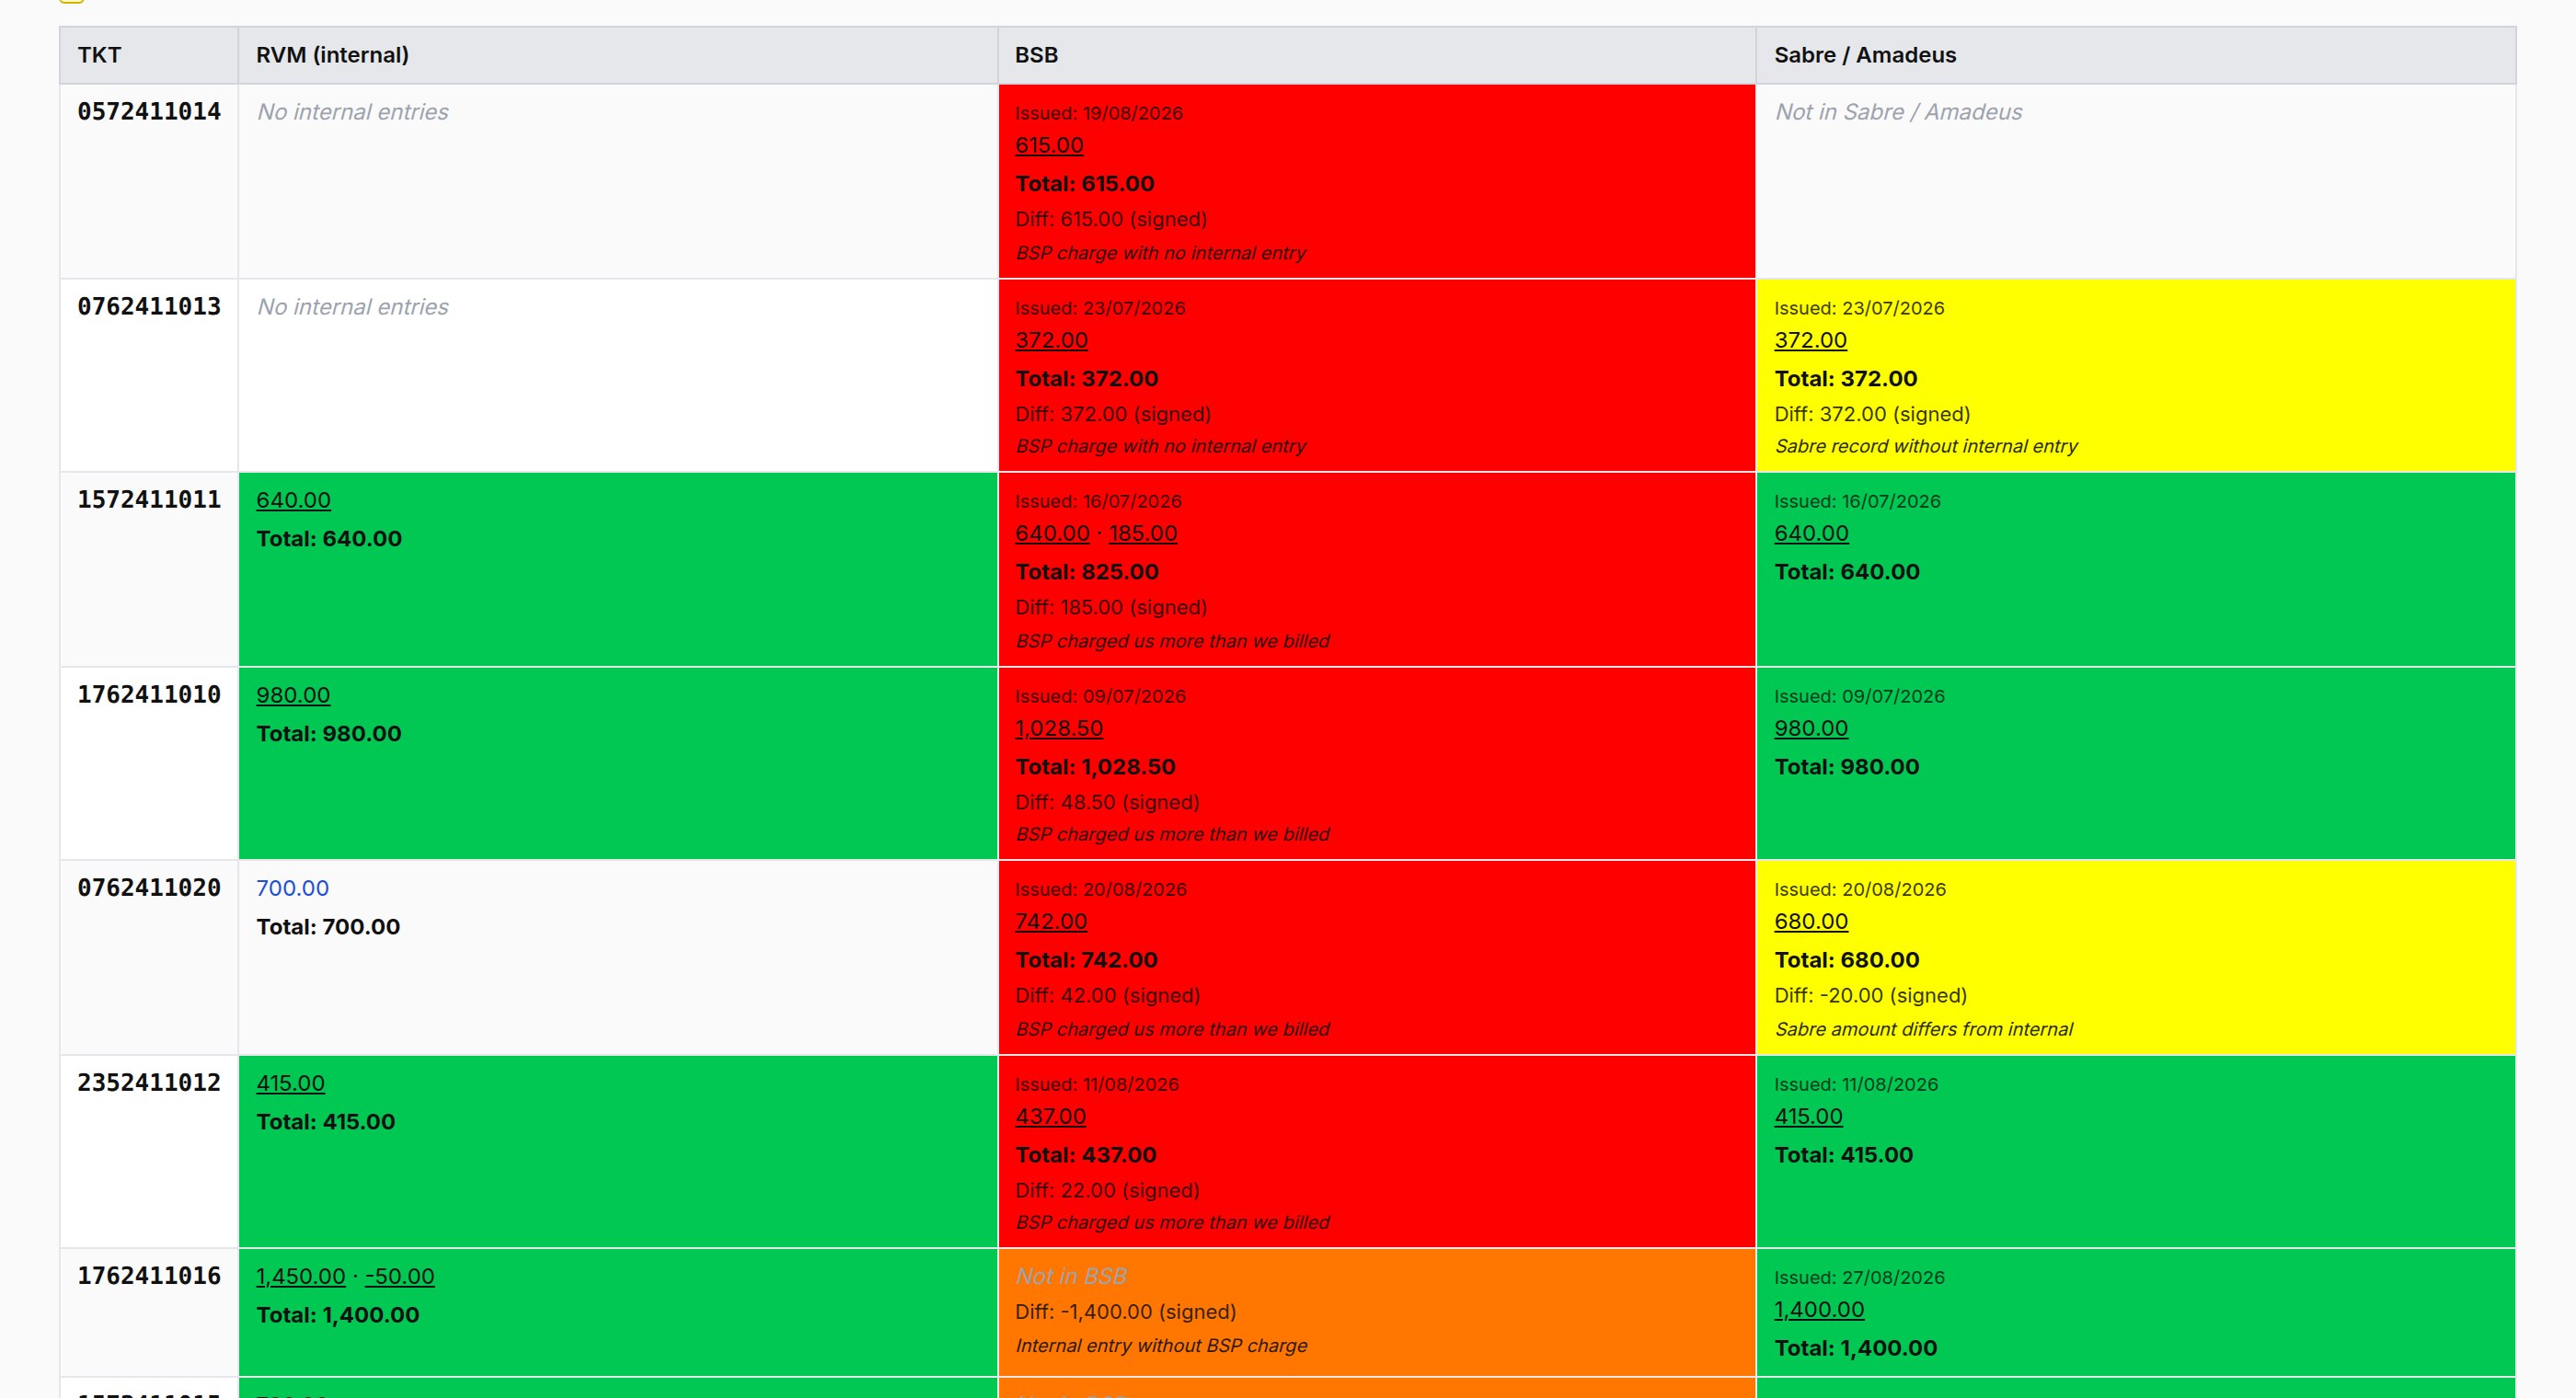Open RVM 415.00 for ticket 2352411012
The image size is (2576, 1398).
tap(290, 1083)
